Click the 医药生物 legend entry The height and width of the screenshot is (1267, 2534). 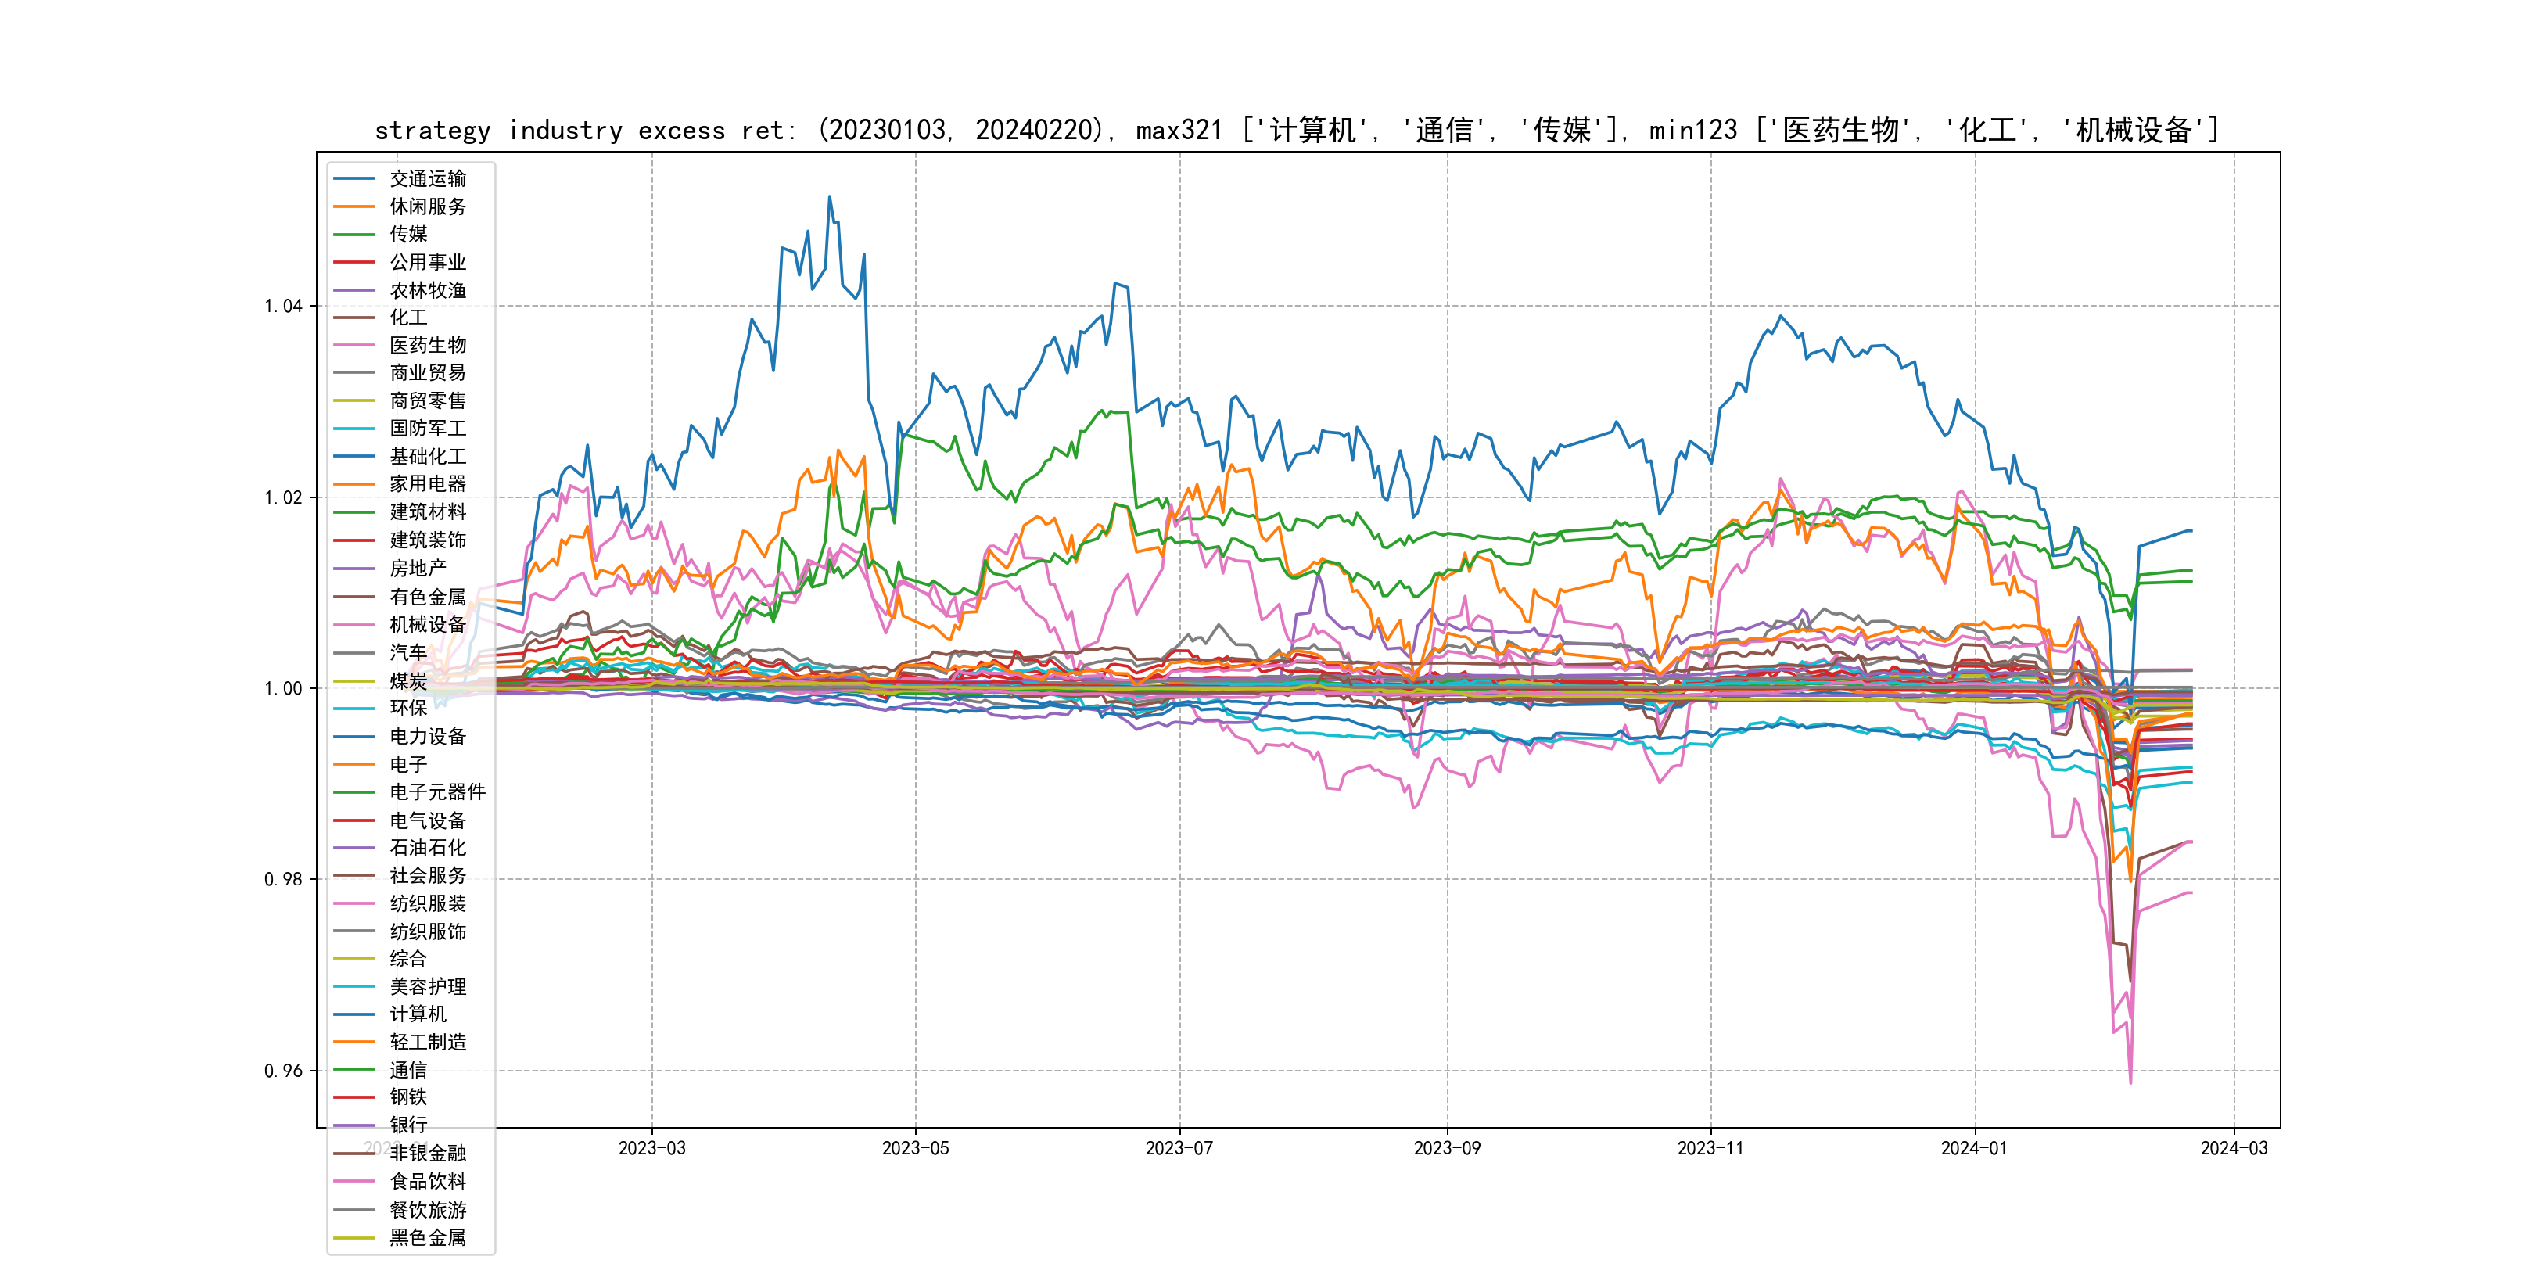click(427, 345)
